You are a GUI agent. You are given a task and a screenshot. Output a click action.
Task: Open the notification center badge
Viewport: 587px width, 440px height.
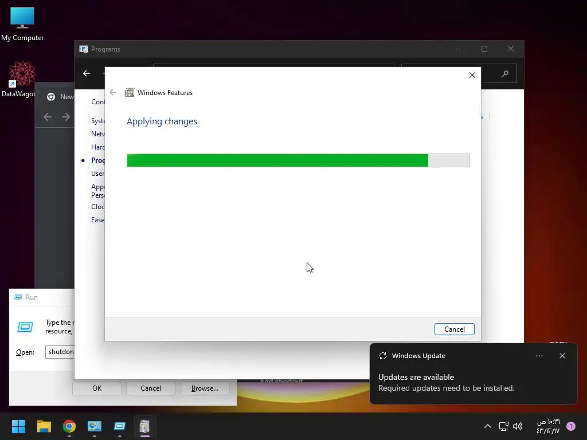click(x=571, y=426)
